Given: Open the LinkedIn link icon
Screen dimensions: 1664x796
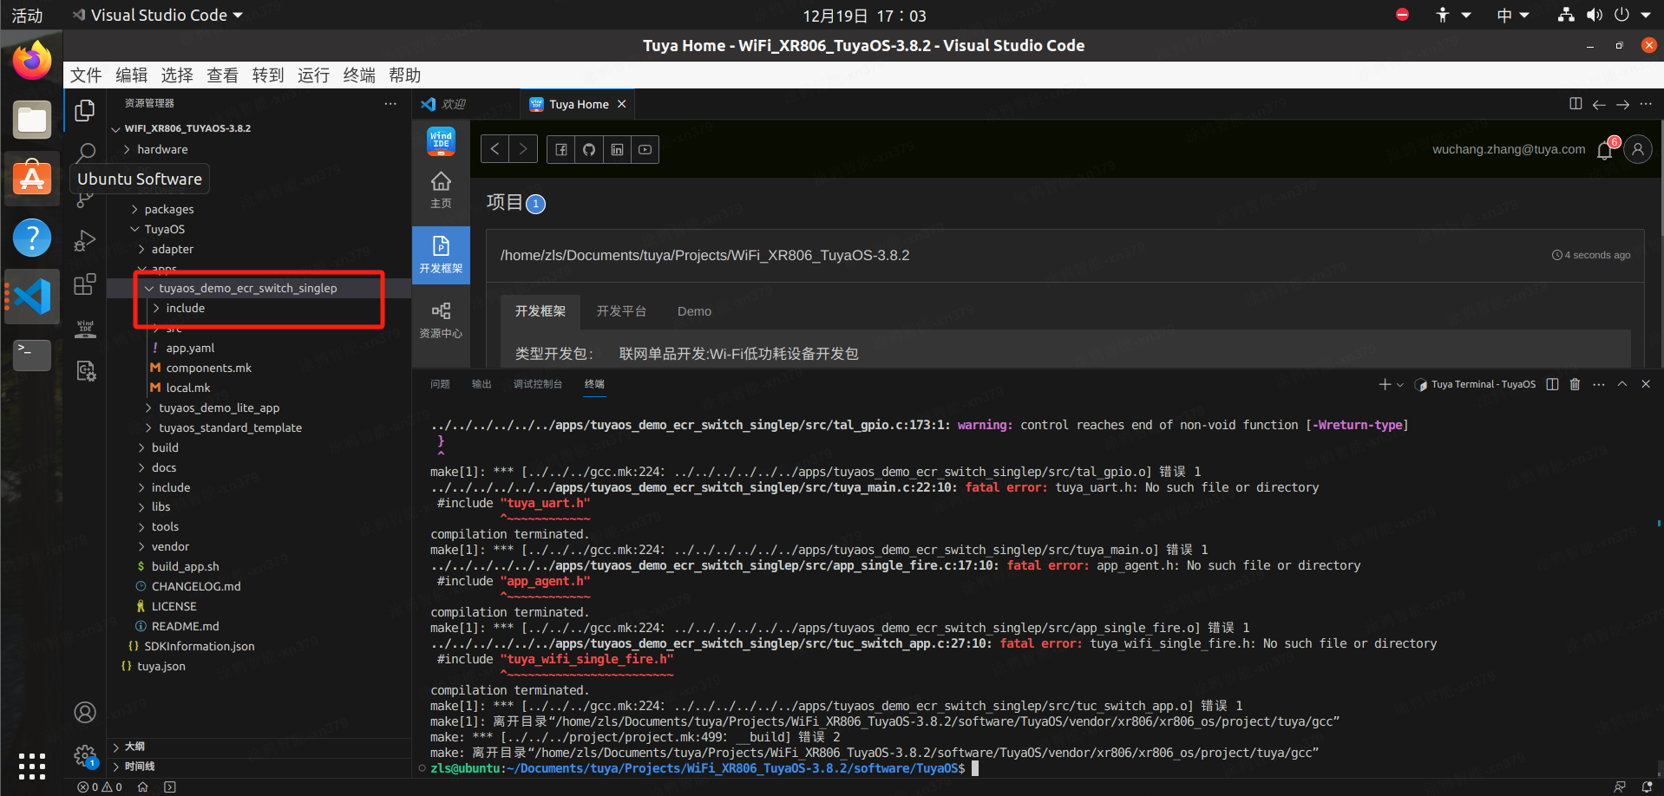Looking at the screenshot, I should (617, 149).
